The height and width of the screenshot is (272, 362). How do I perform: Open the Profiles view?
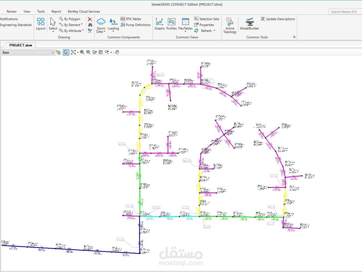(171, 24)
